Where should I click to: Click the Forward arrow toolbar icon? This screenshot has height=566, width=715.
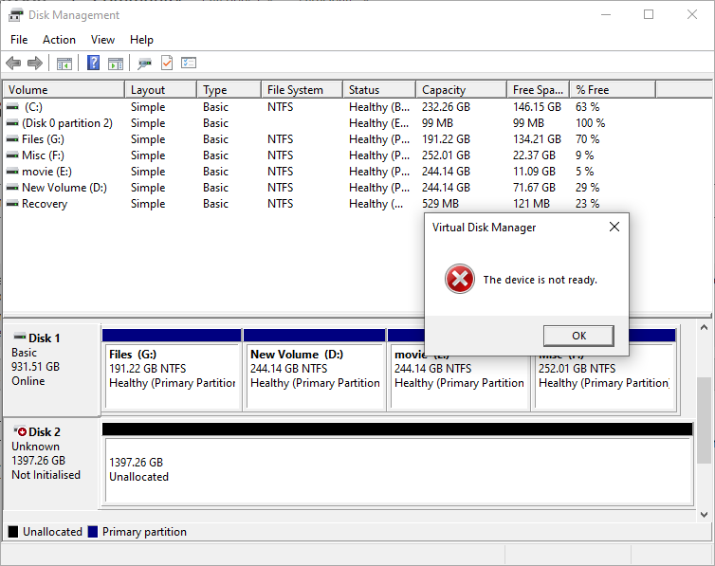35,63
